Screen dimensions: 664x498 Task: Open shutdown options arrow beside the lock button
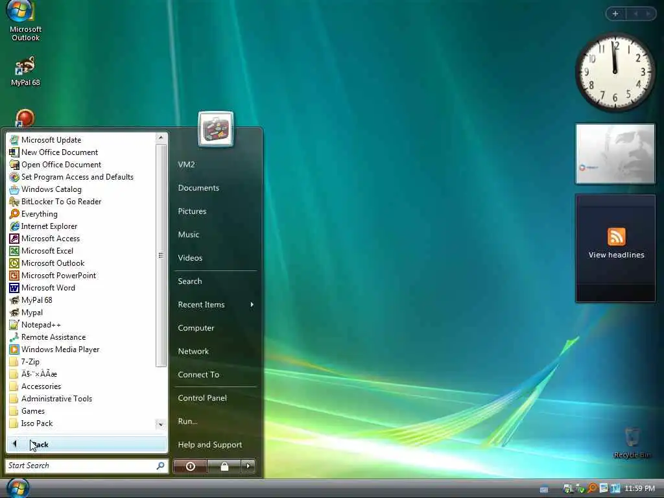(x=248, y=466)
